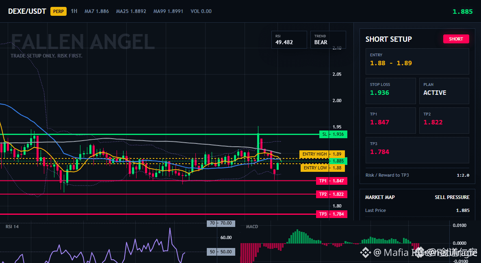Click the RSI 49.482 box
The image size is (481, 263).
click(289, 39)
